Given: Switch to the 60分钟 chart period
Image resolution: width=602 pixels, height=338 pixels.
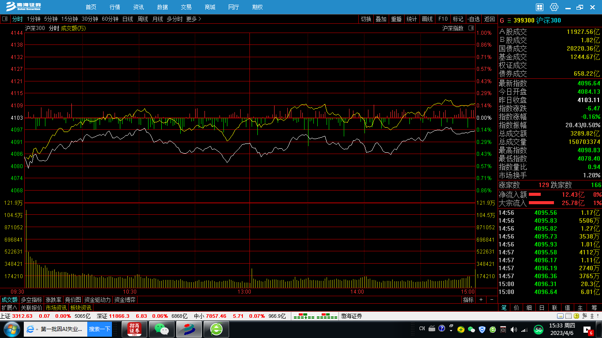Looking at the screenshot, I should pyautogui.click(x=110, y=19).
